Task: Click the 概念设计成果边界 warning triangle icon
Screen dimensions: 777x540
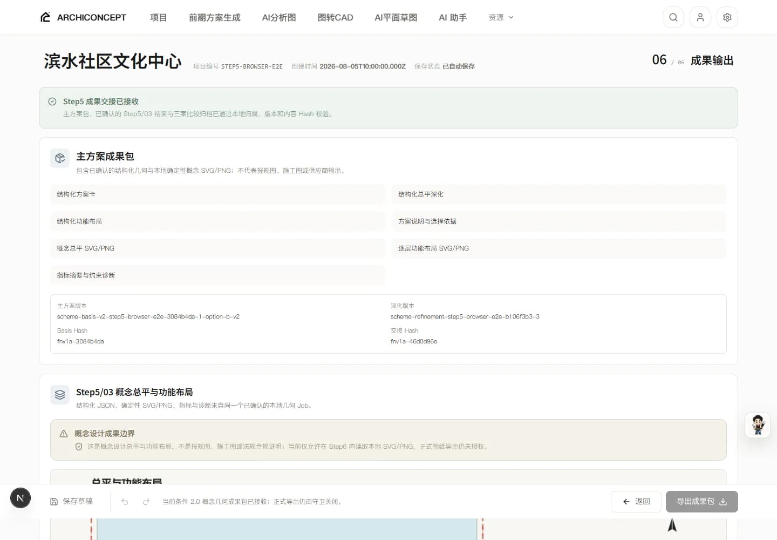Action: coord(64,434)
